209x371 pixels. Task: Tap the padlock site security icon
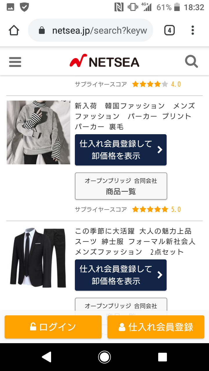click(x=42, y=30)
